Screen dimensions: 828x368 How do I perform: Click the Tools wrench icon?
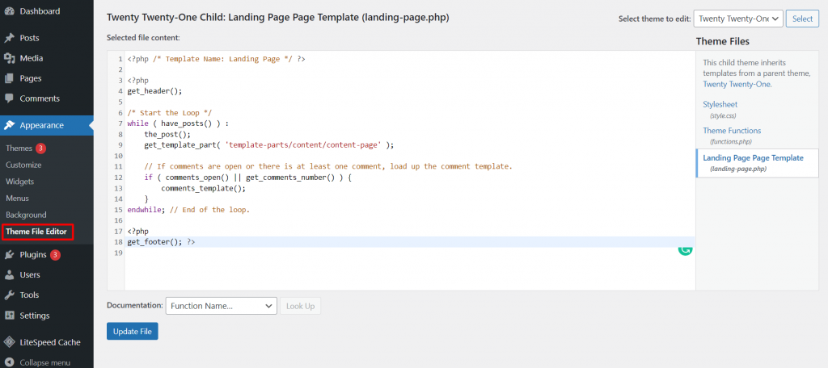click(10, 295)
